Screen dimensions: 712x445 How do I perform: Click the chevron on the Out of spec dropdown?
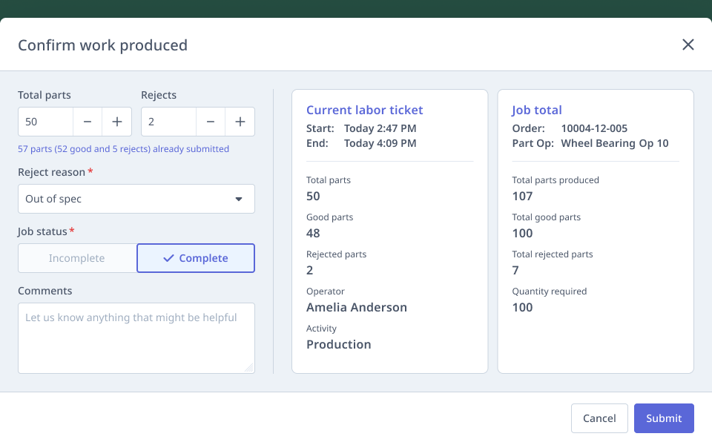[x=239, y=199]
